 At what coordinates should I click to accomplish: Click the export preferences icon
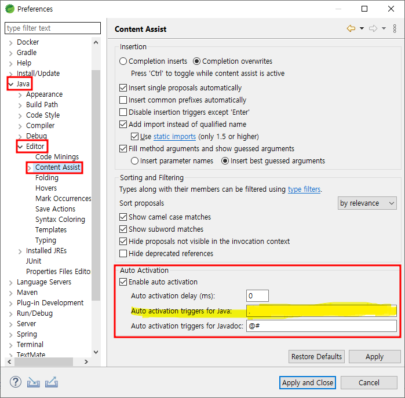click(x=52, y=382)
